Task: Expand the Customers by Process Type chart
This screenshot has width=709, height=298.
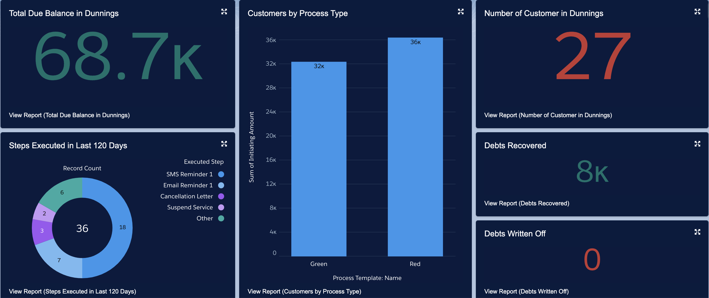Action: pyautogui.click(x=461, y=12)
